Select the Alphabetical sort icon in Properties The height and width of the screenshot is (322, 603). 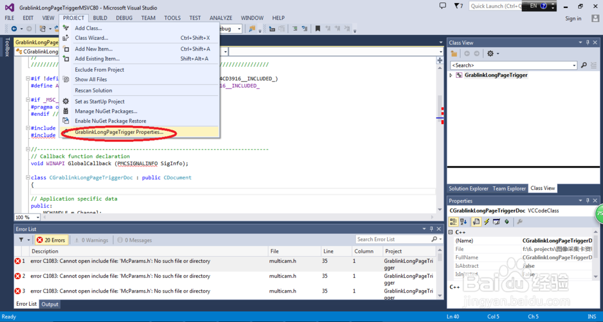tap(463, 221)
